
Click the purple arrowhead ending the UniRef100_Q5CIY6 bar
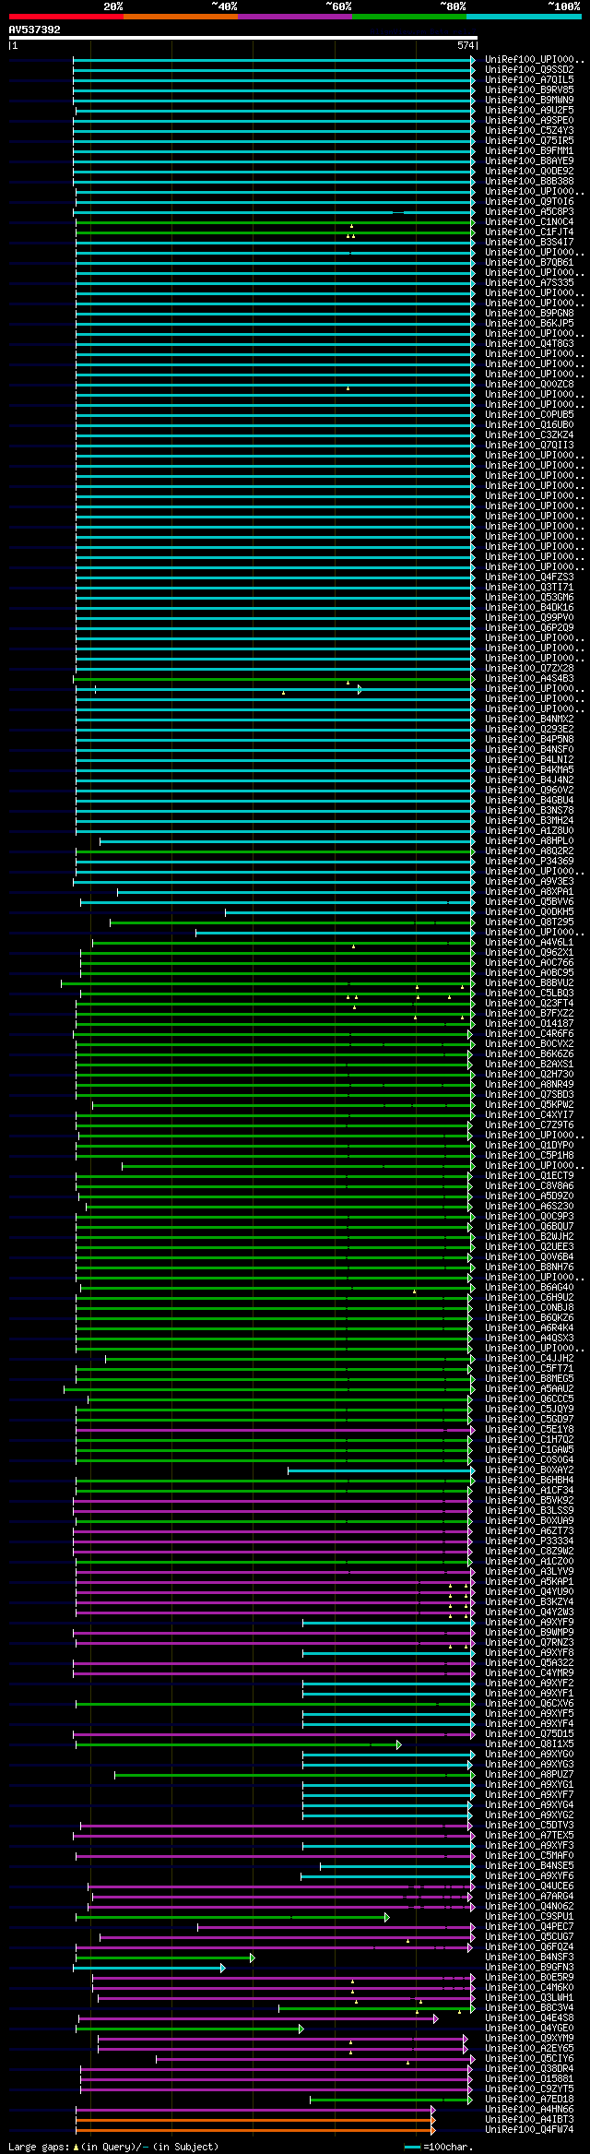tap(473, 2059)
